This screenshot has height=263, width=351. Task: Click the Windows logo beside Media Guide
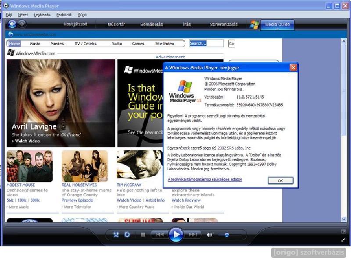254,25
